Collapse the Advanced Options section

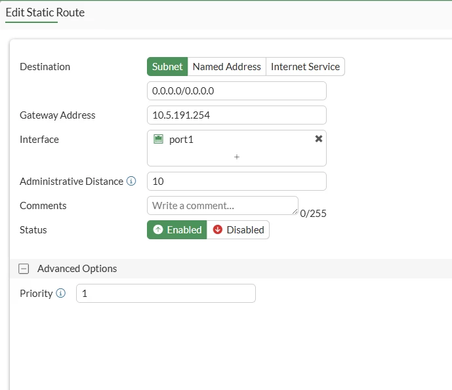(24, 269)
